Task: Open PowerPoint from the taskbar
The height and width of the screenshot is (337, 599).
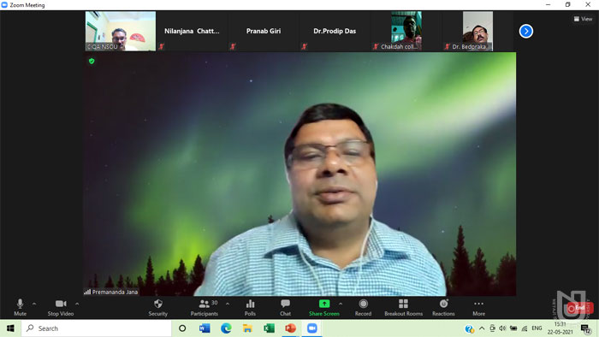Action: (x=290, y=328)
